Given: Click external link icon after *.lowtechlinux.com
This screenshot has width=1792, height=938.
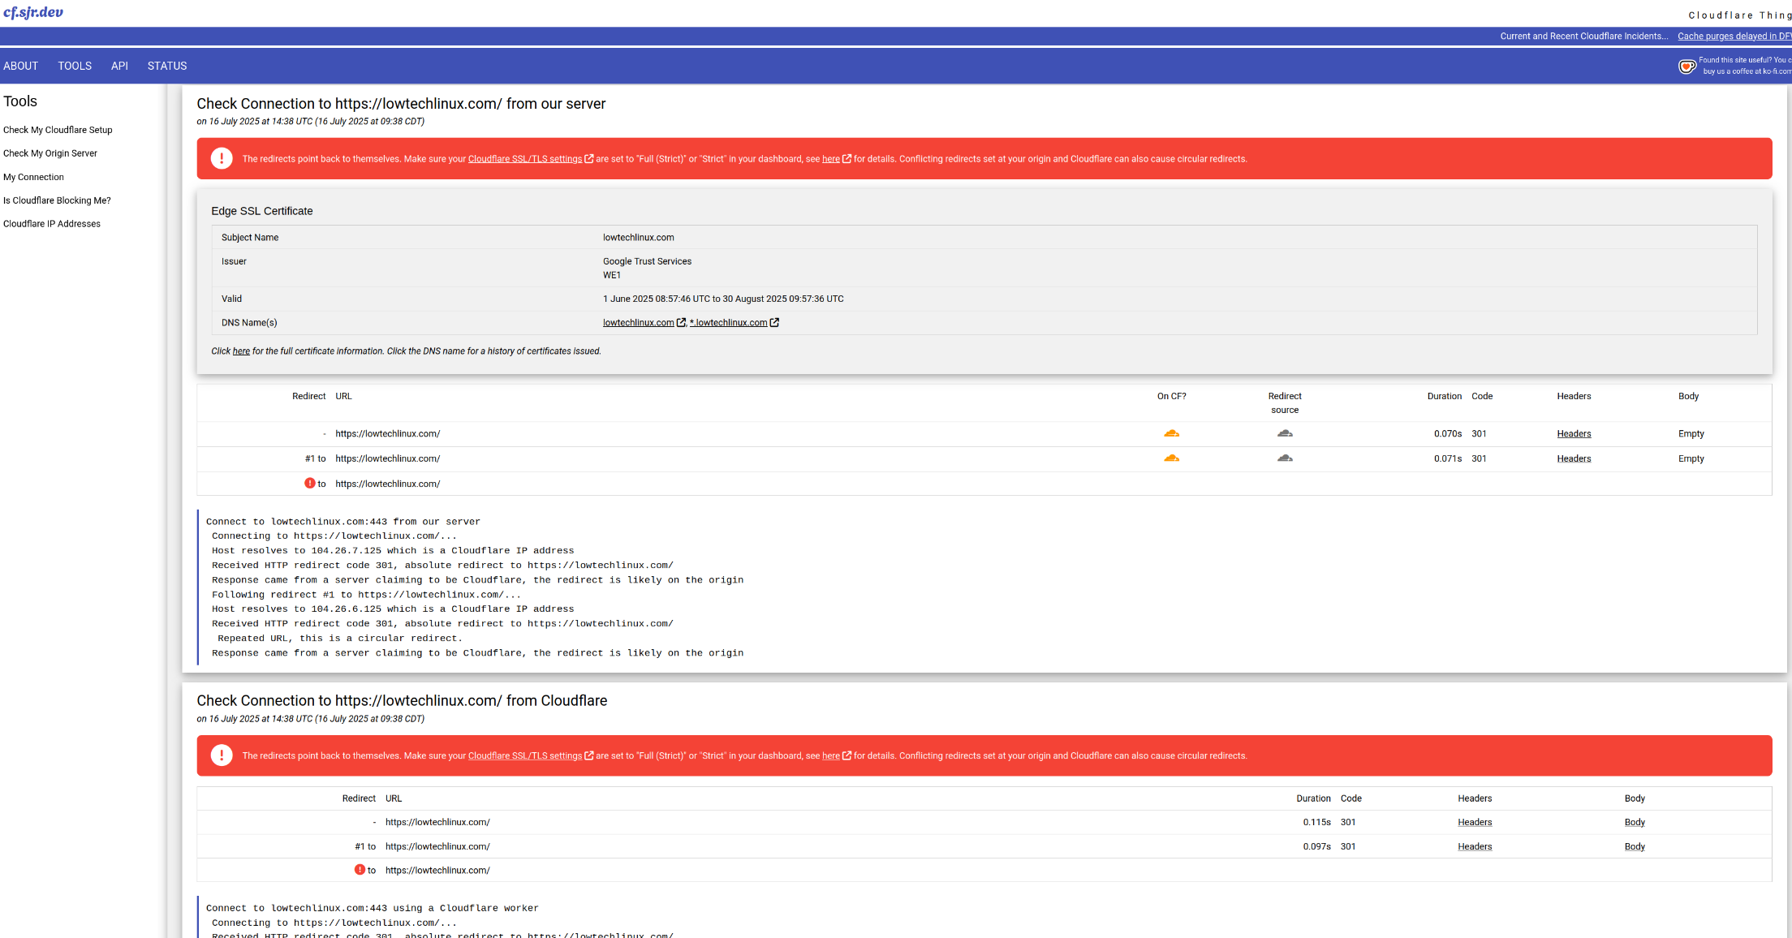Looking at the screenshot, I should 774,323.
